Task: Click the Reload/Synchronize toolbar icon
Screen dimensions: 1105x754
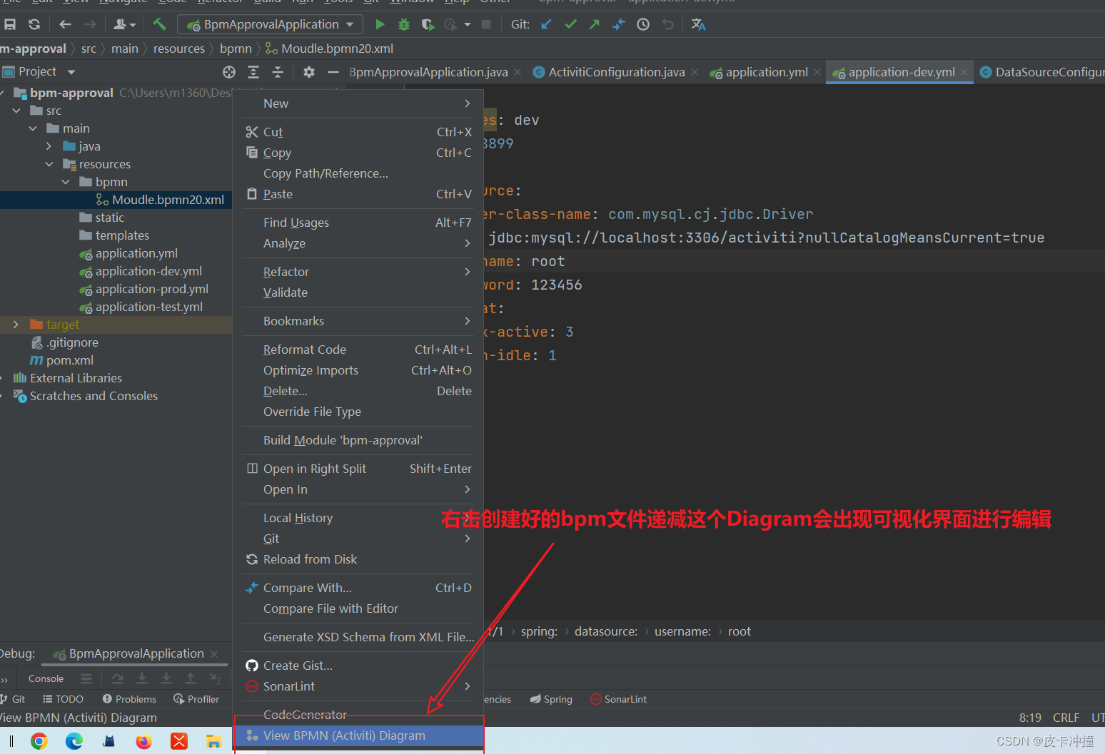Action: (34, 24)
